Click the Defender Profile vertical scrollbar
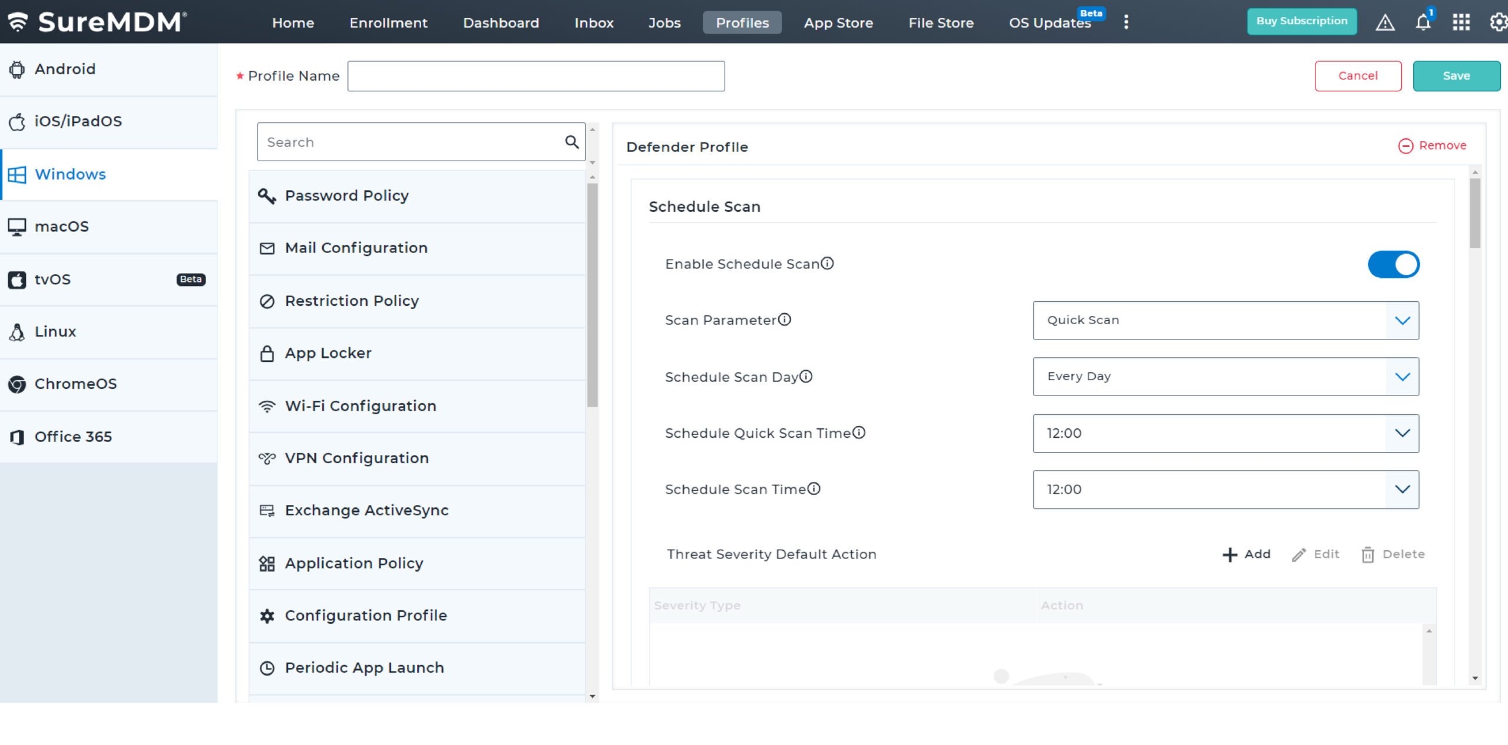The width and height of the screenshot is (1508, 745). (x=1475, y=213)
